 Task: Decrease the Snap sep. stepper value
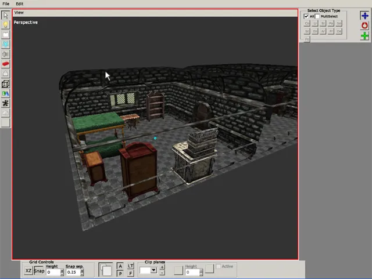81,274
